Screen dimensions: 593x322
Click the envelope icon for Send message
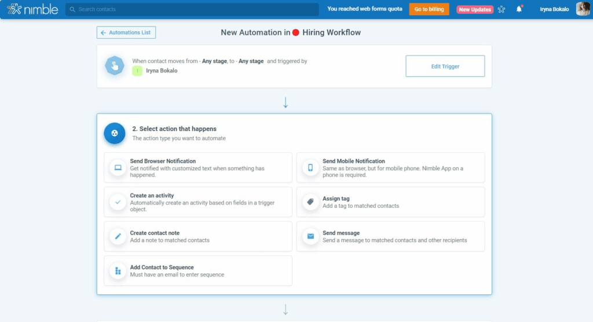tap(310, 236)
